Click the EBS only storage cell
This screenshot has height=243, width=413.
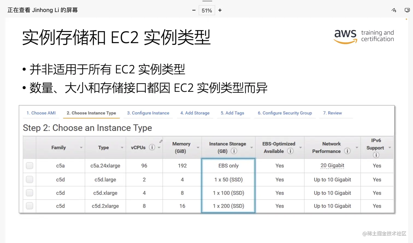(x=228, y=166)
